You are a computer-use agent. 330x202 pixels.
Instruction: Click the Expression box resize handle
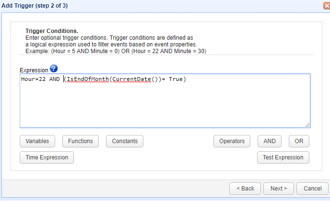pos(307,125)
